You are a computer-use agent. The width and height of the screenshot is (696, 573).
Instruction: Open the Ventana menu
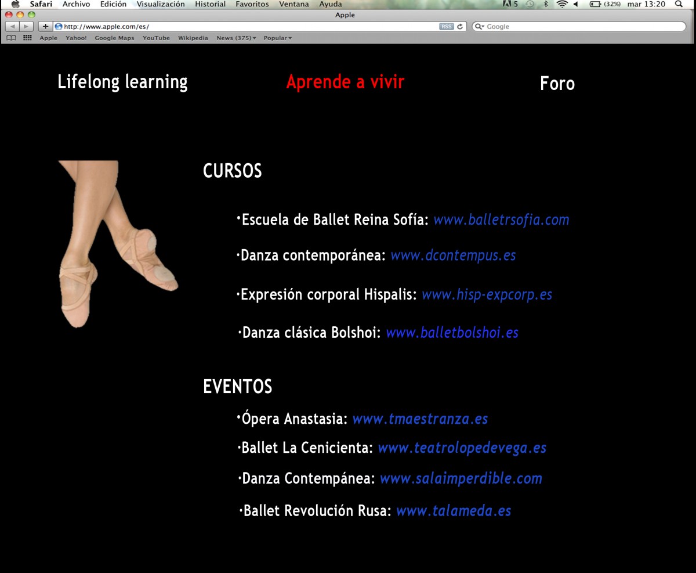coord(294,4)
